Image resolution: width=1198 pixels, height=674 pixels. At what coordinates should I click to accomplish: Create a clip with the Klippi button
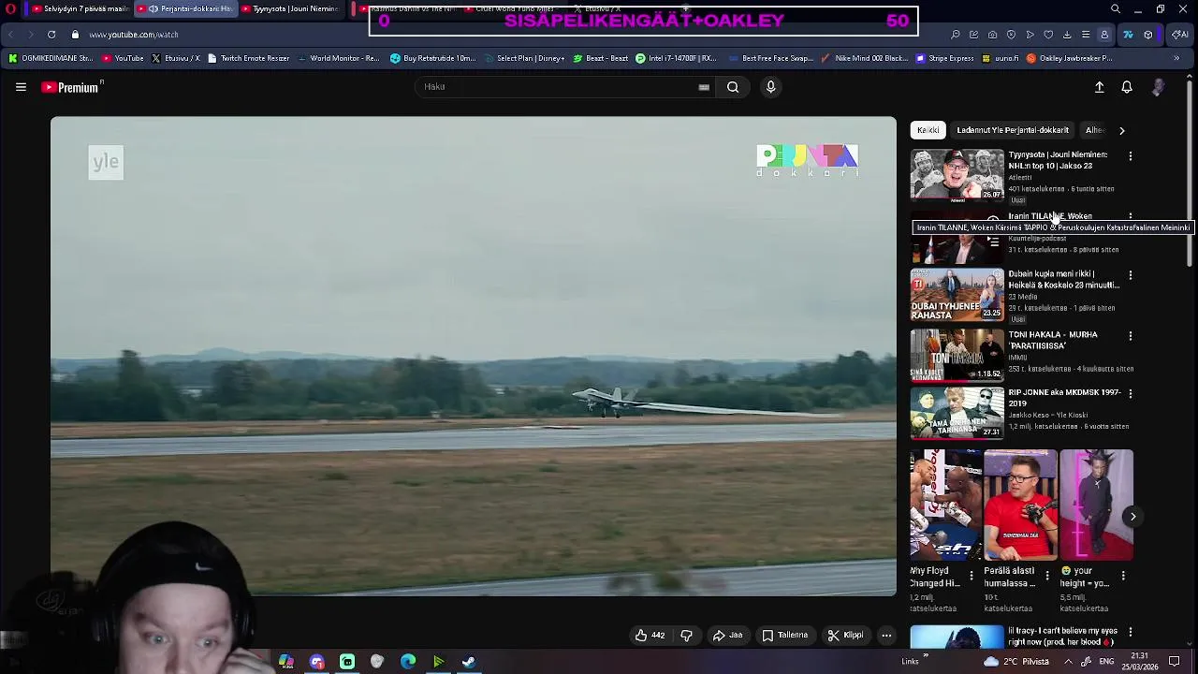coord(845,636)
